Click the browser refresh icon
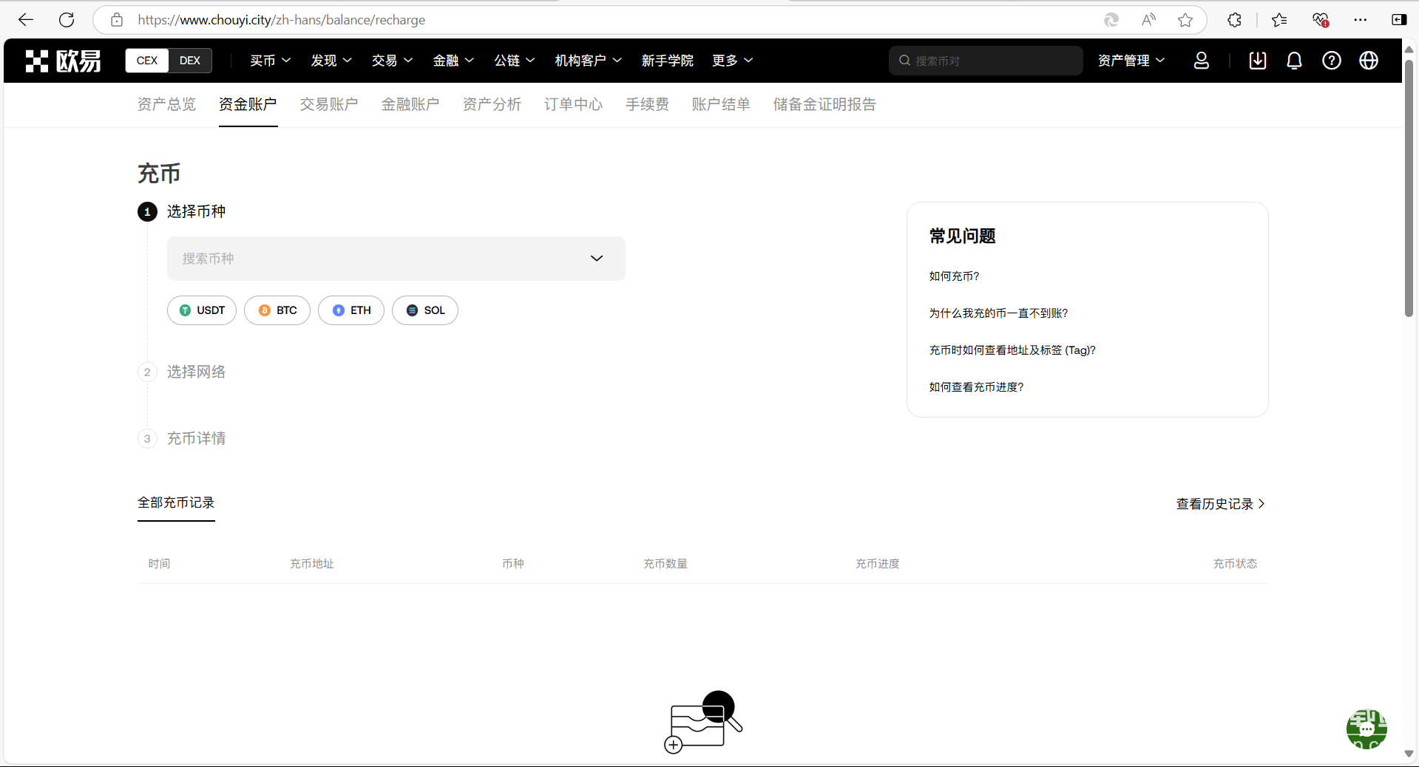Image resolution: width=1419 pixels, height=767 pixels. [67, 20]
